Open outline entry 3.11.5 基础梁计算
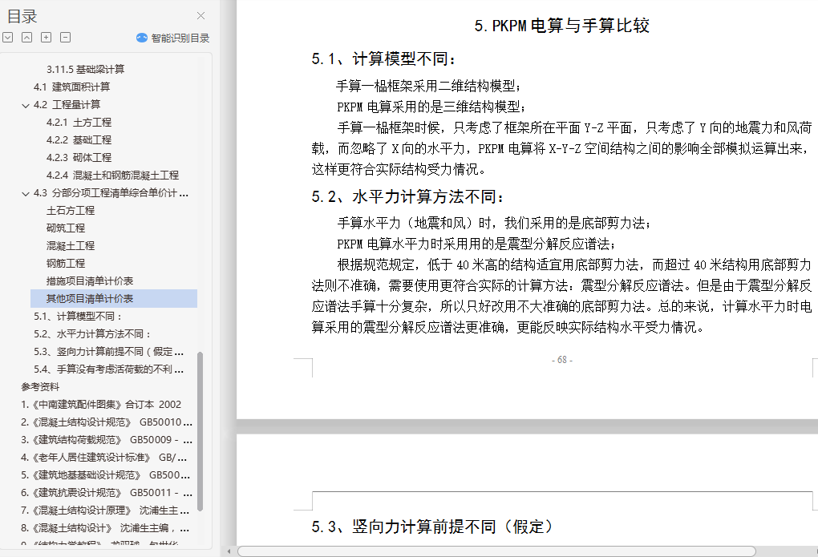This screenshot has height=557, width=818. coord(86,70)
